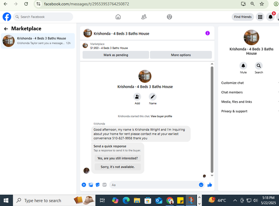The height and width of the screenshot is (206, 279).
Task: Select the Krishonda conversation in the list
Action: tap(38, 41)
